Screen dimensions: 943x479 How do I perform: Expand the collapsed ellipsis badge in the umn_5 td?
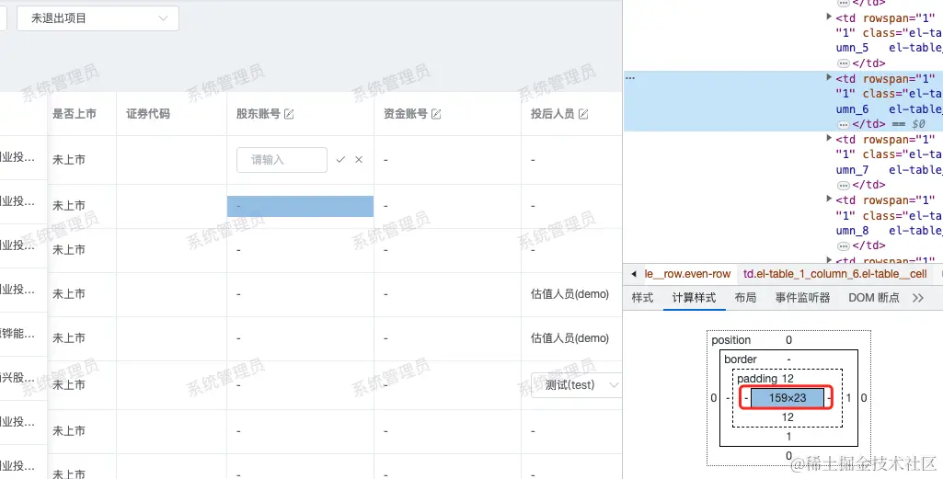(843, 63)
